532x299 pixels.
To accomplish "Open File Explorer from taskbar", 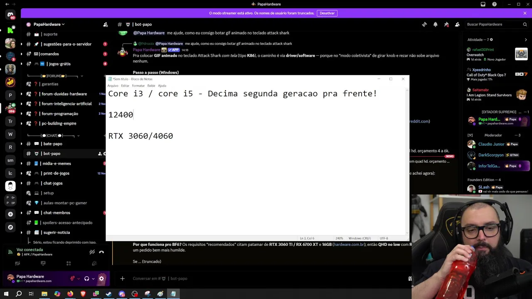I will pos(44,294).
